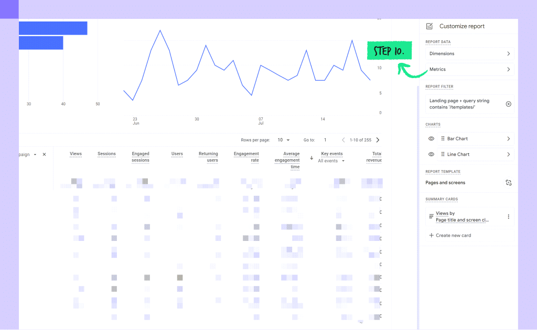Screen dimensions: 537x330
Task: Click the Landing page filter text
Action: tap(459, 104)
